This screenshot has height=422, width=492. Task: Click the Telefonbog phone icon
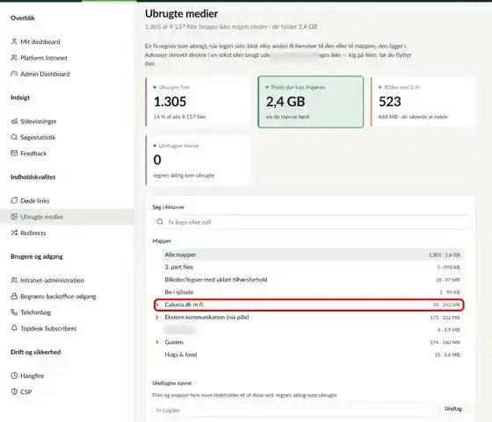[14, 312]
